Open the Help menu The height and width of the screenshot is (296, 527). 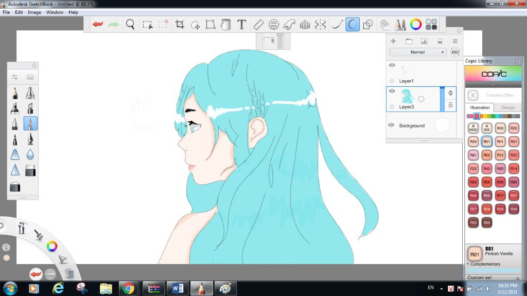(73, 12)
